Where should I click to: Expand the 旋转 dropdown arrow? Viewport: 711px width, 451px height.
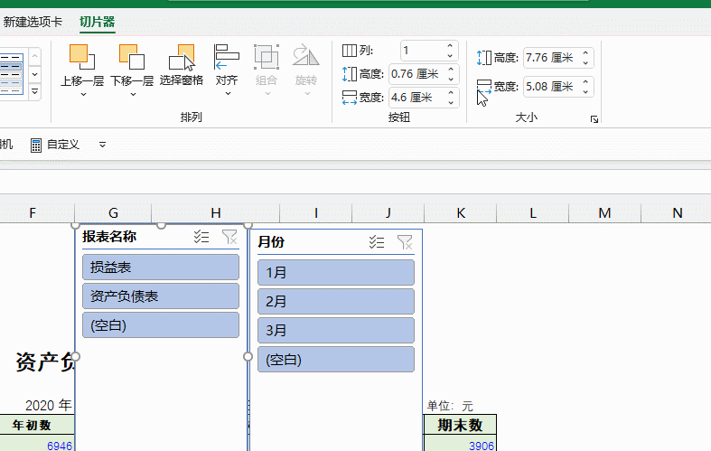point(307,93)
